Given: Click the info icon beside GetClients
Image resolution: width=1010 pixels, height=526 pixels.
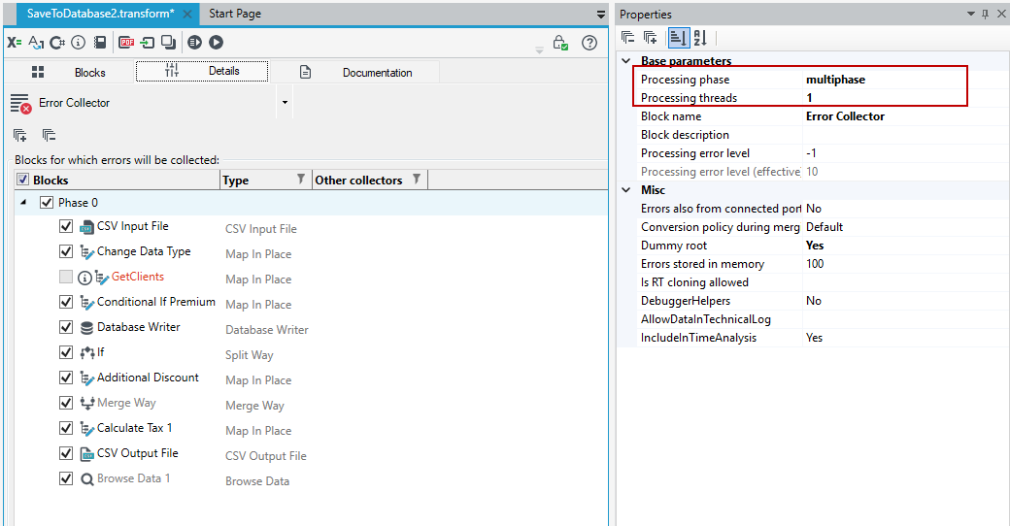Looking at the screenshot, I should [x=85, y=278].
